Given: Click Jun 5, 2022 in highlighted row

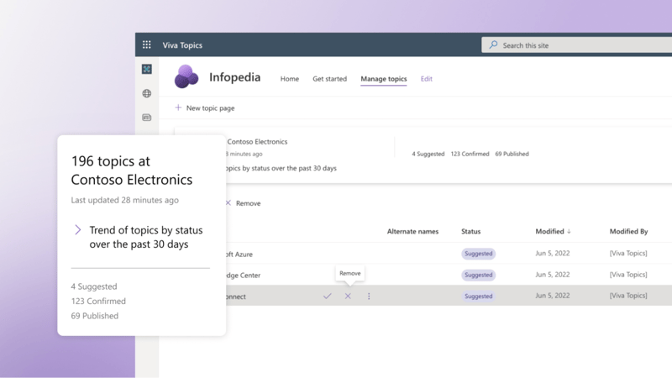Looking at the screenshot, I should [x=553, y=296].
